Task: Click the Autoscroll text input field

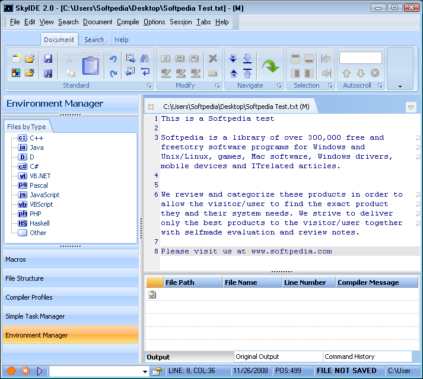Action: [x=361, y=57]
